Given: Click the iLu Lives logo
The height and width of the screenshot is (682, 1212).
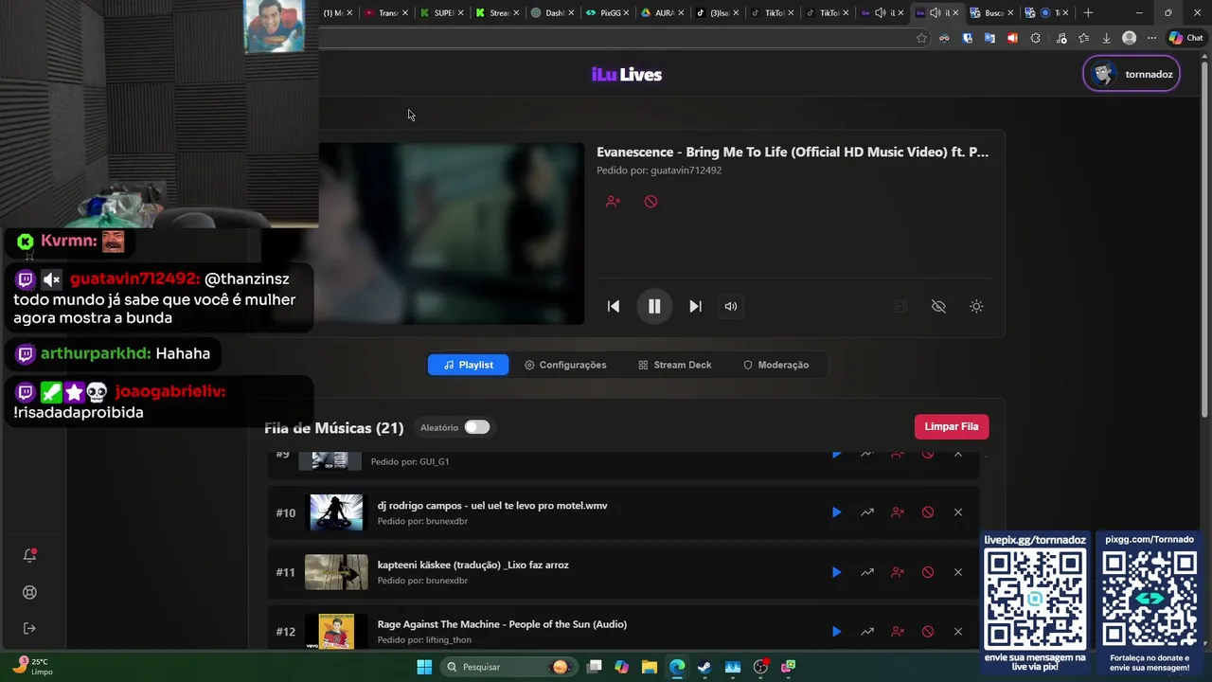Looking at the screenshot, I should click(627, 75).
